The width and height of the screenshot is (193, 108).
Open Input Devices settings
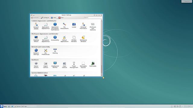point(64,65)
